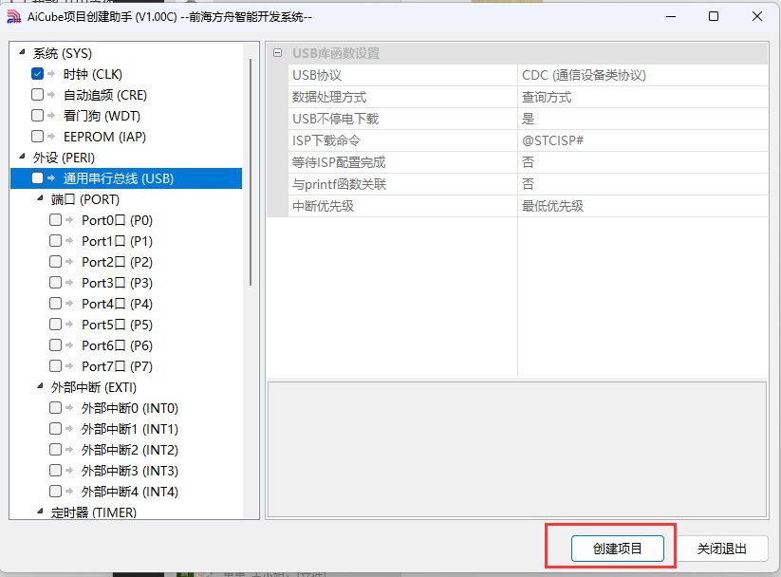The image size is (781, 577).
Task: Change the 中断优先级 value 最低优先级
Action: pos(642,206)
